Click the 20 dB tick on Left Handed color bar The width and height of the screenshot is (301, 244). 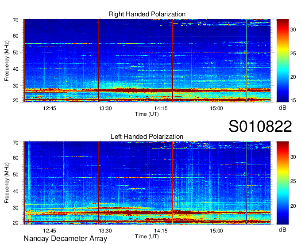[293, 206]
